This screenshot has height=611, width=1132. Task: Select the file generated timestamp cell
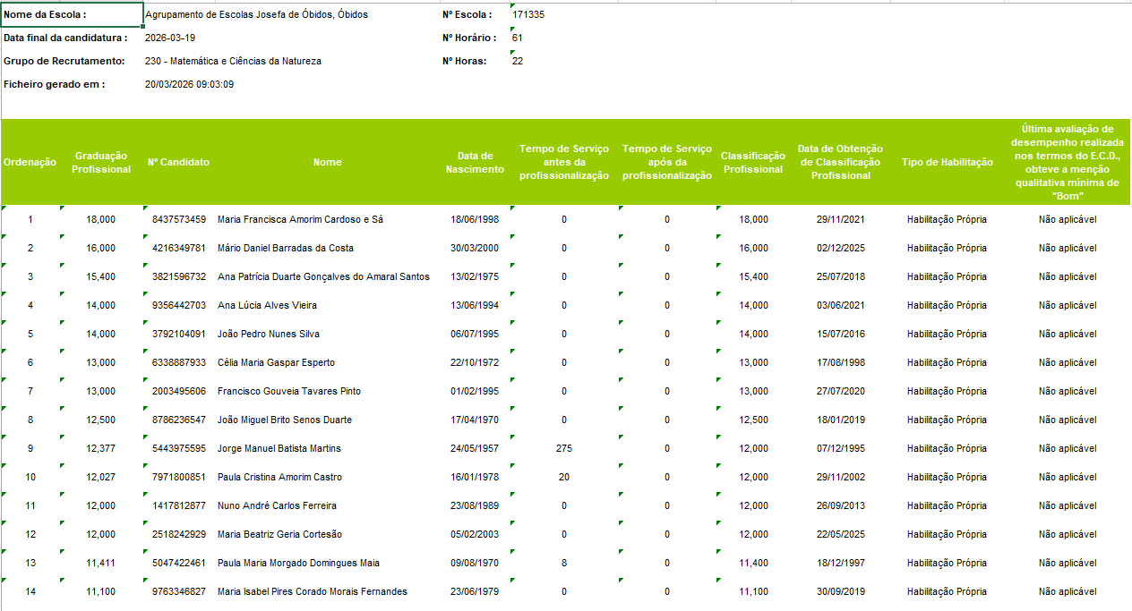click(189, 84)
